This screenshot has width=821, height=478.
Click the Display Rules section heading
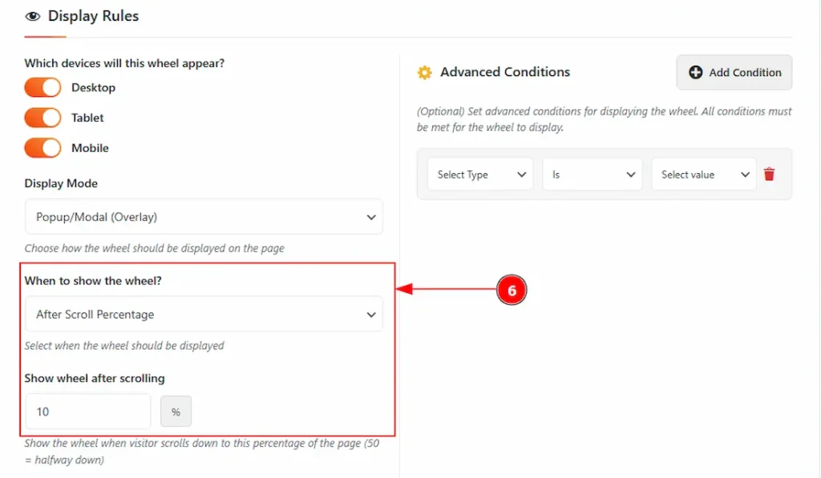click(x=93, y=17)
